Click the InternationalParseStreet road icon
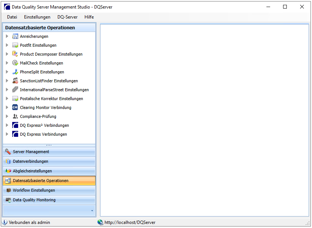 pyautogui.click(x=15, y=90)
